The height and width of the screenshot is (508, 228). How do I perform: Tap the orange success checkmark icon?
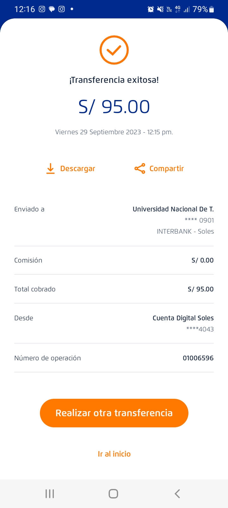coord(114,50)
